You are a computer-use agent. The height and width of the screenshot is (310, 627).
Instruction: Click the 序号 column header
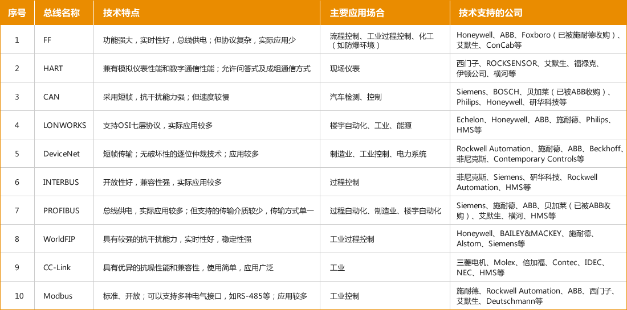[x=17, y=13]
